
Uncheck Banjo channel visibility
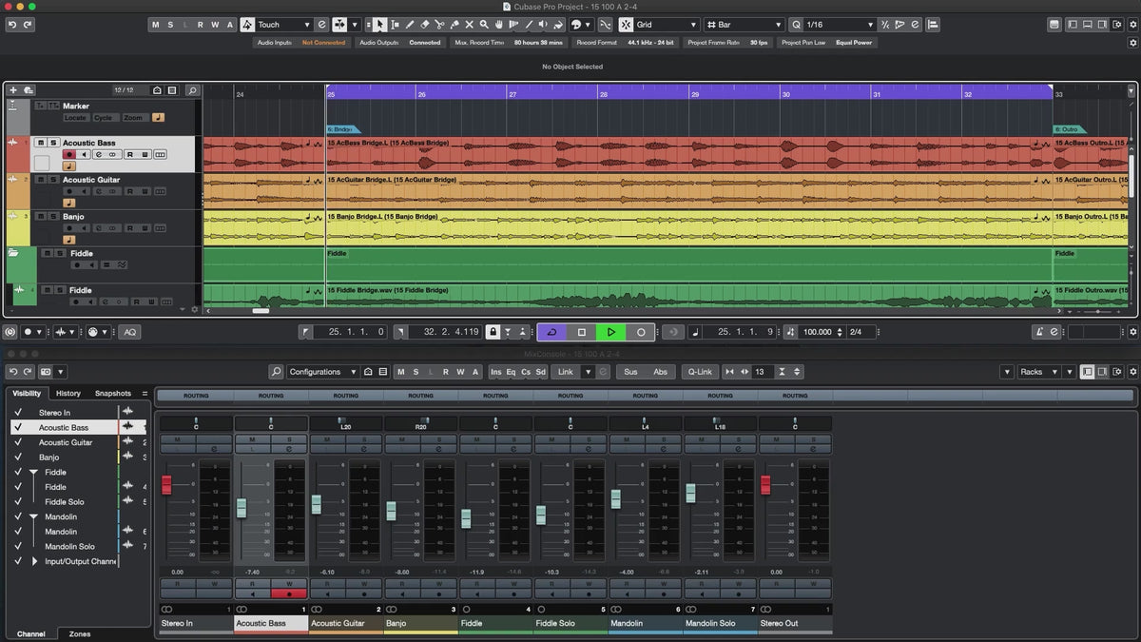coord(17,457)
